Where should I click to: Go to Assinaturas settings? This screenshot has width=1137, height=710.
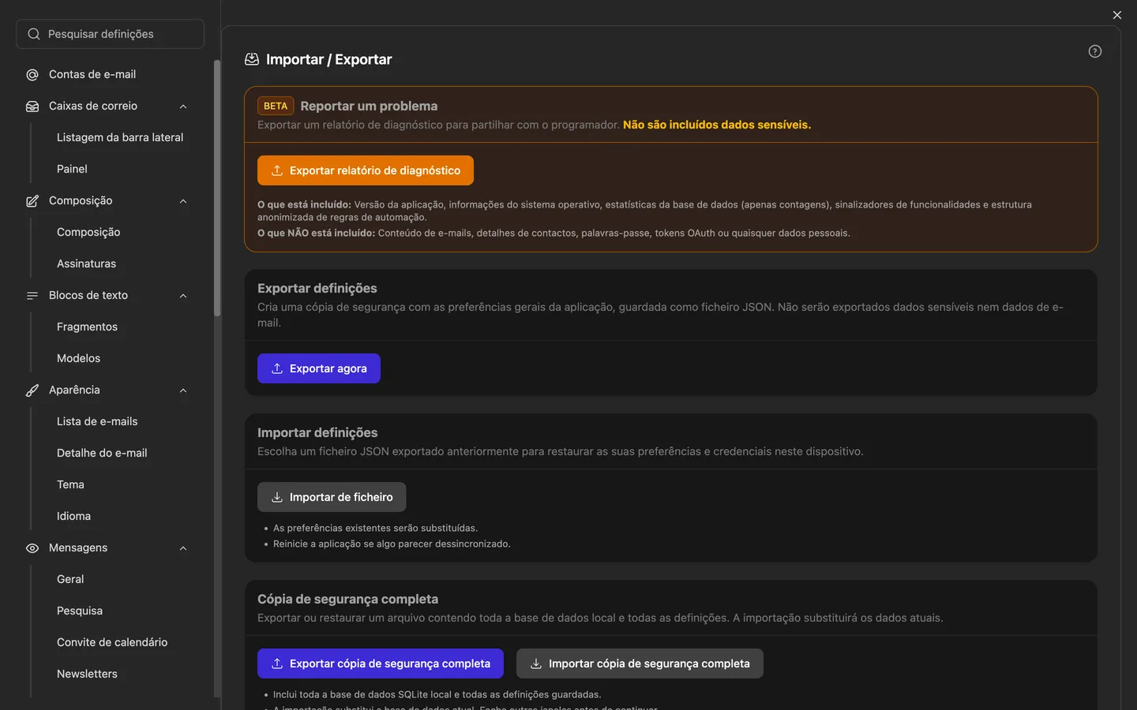click(x=86, y=263)
